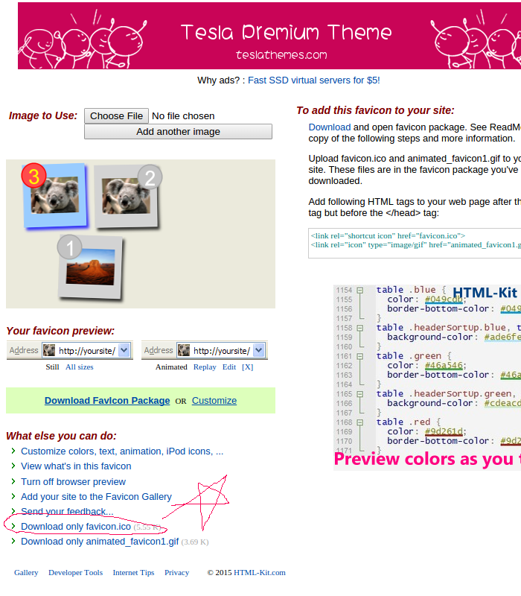Viewport: 521px width, 596px height.
Task: Open the Privacy footer link
Action: [x=176, y=572]
